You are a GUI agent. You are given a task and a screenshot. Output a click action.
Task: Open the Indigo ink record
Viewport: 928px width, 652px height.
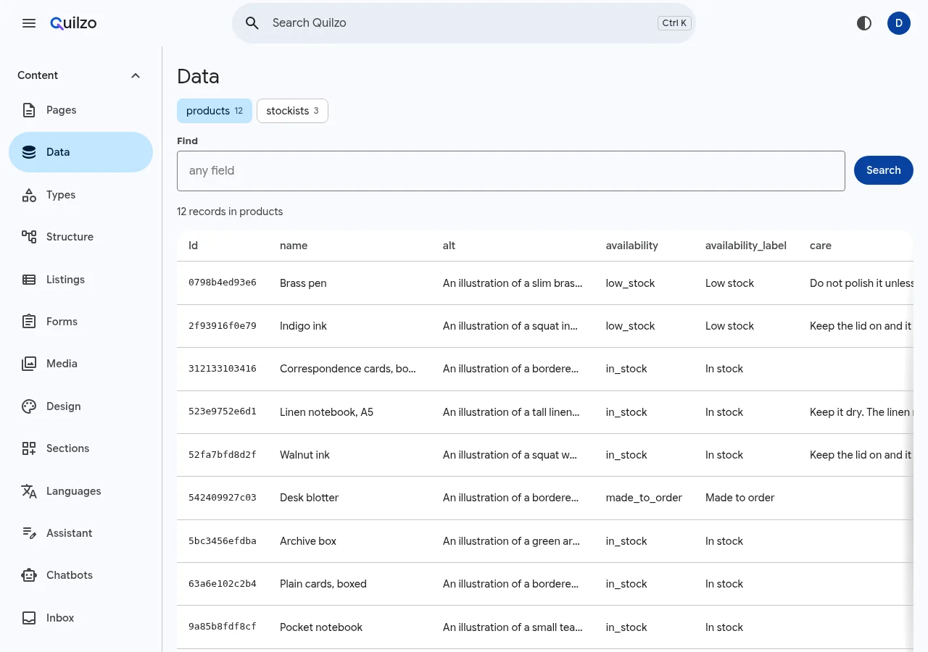[303, 326]
